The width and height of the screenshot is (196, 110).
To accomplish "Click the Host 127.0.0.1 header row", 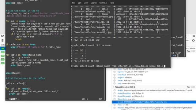I will coord(154,105).
